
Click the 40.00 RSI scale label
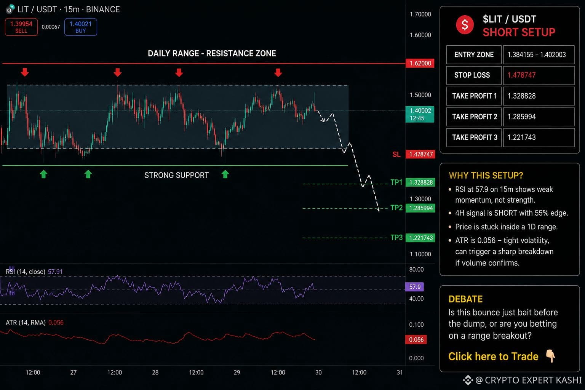416,299
